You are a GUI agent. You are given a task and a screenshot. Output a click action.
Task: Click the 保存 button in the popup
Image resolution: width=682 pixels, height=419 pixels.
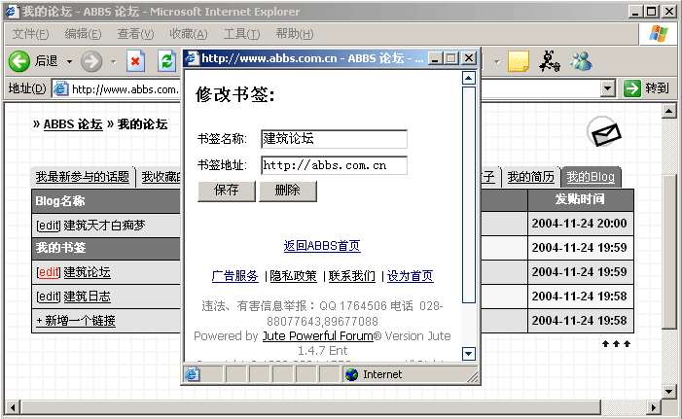pyautogui.click(x=226, y=191)
